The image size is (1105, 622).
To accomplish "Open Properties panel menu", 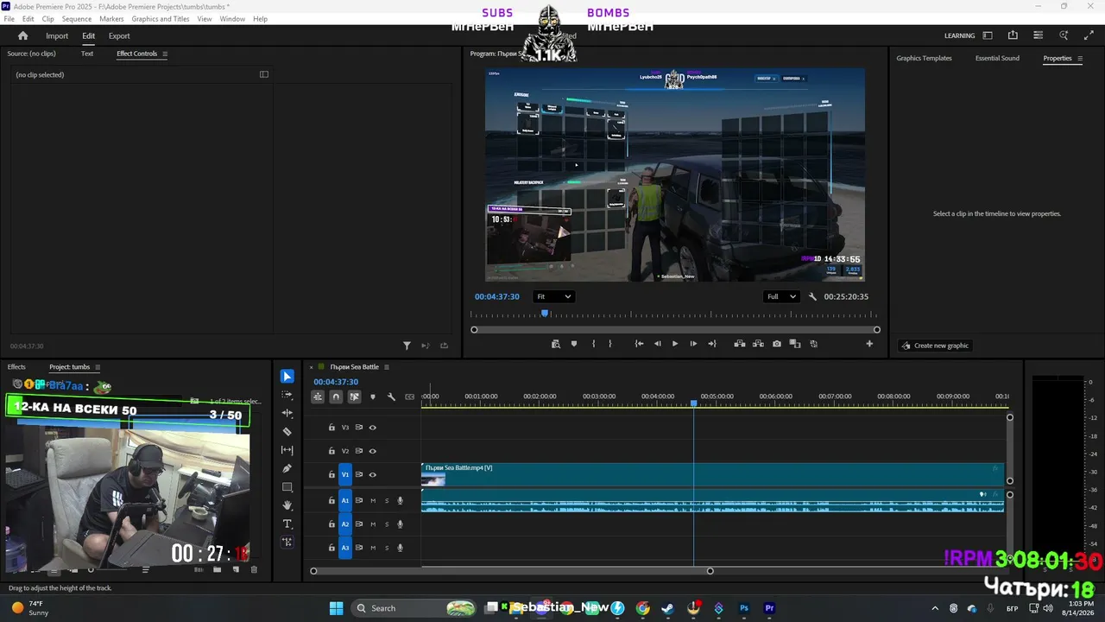I will [x=1080, y=58].
